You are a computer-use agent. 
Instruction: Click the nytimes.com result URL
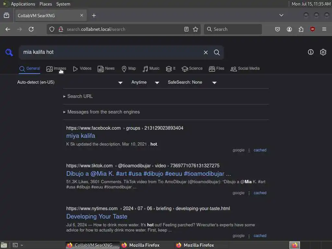(x=148, y=208)
